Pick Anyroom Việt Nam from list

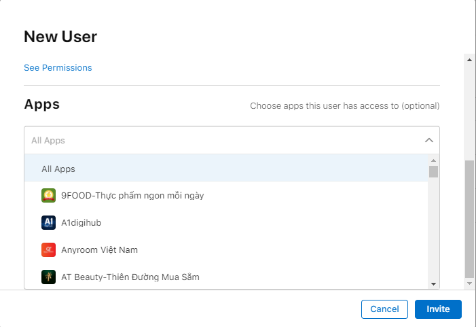(99, 250)
